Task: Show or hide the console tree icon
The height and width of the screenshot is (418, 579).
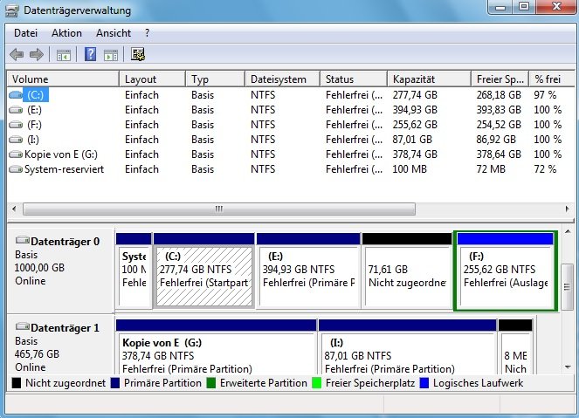Action: tap(64, 55)
